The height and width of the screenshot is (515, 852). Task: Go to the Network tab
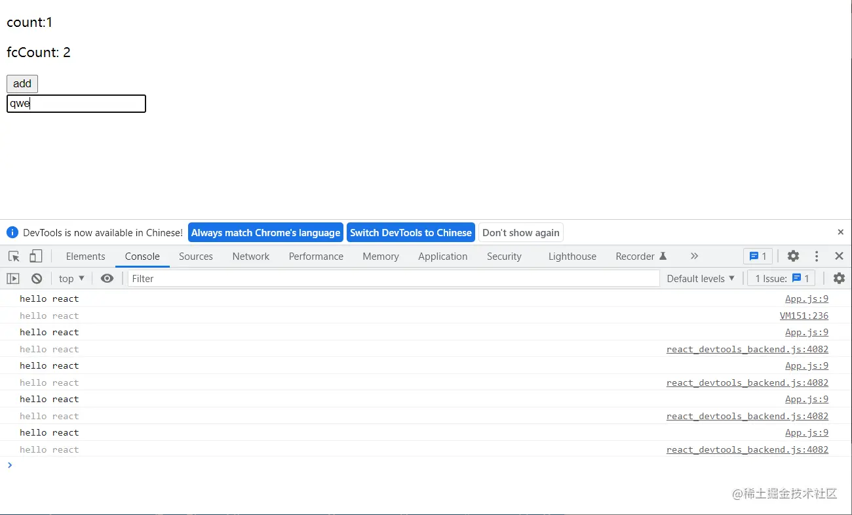point(251,257)
